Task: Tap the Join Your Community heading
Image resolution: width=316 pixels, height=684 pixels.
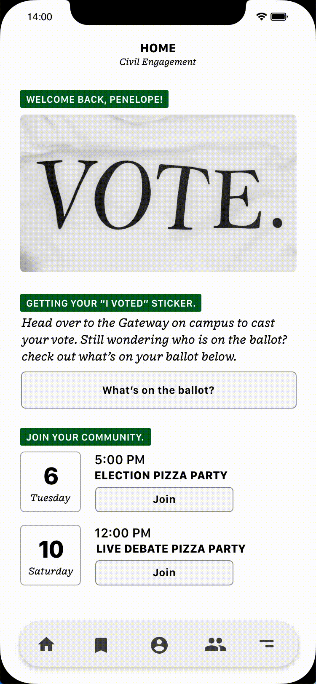Action: [86, 437]
